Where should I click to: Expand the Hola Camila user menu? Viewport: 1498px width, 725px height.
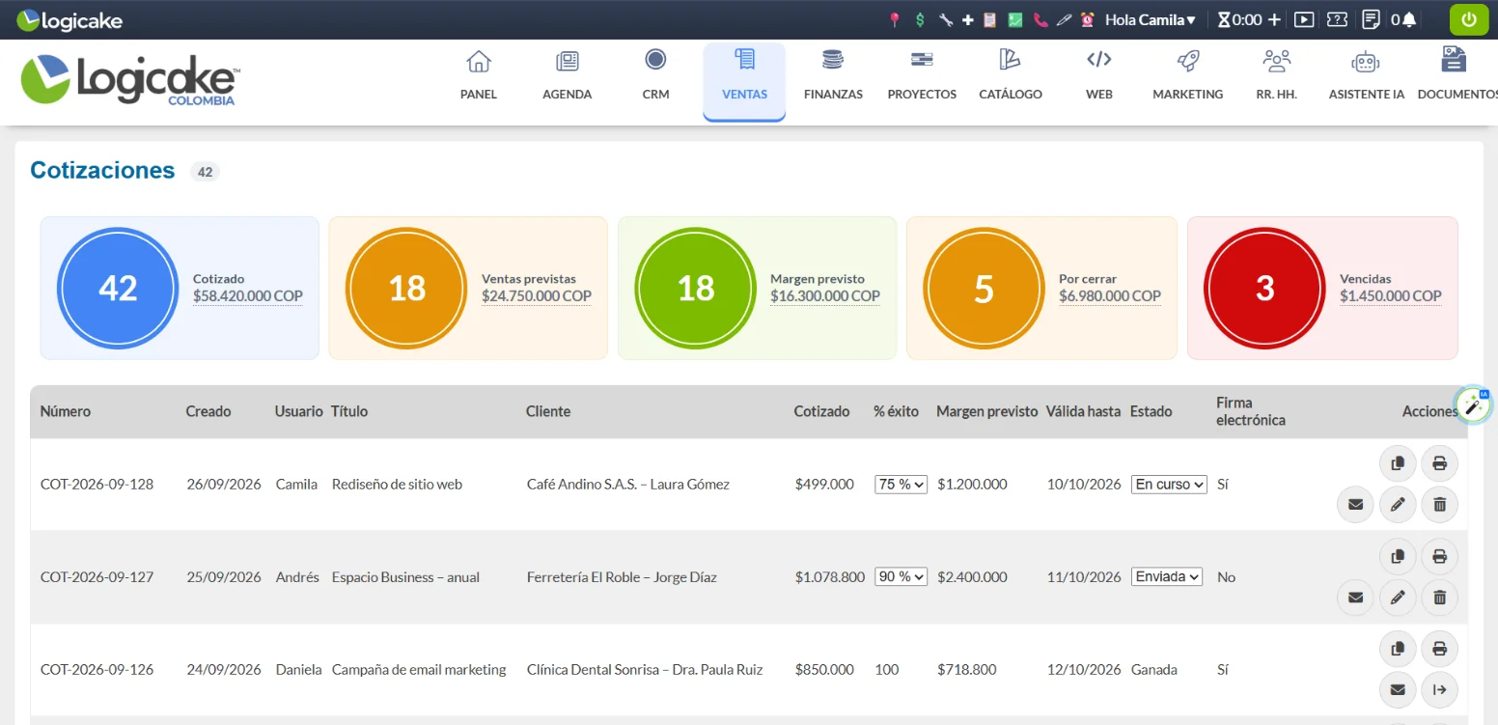[1151, 19]
